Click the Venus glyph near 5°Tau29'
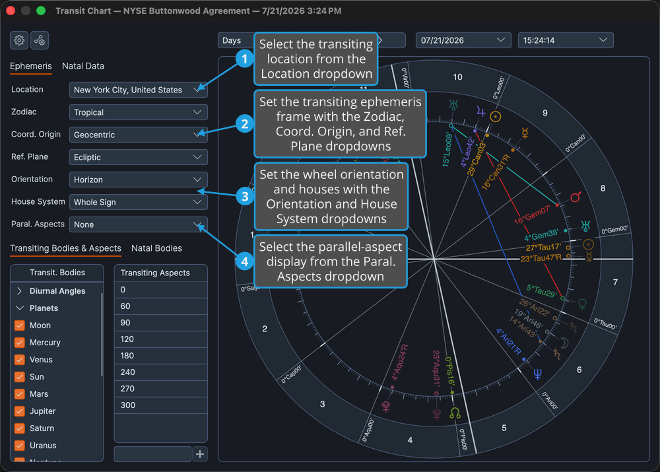The width and height of the screenshot is (660, 472). [x=583, y=304]
